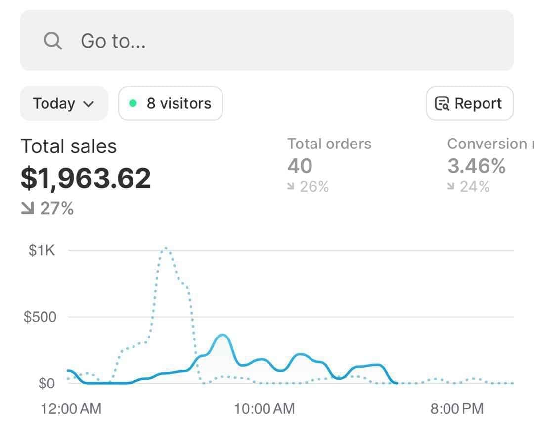534x435 pixels.
Task: Click the Total orders value 40
Action: (300, 166)
